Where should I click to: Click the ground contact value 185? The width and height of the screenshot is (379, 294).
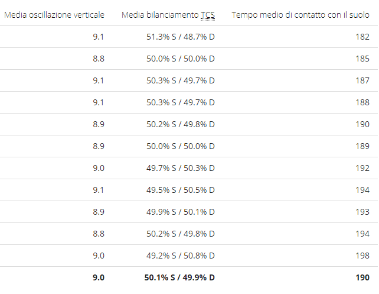pyautogui.click(x=362, y=59)
